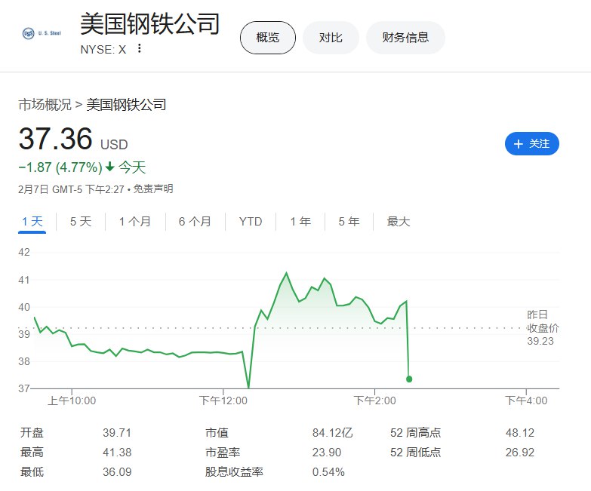Click the down arrow beside 今天
This screenshot has width=591, height=491.
pos(109,167)
